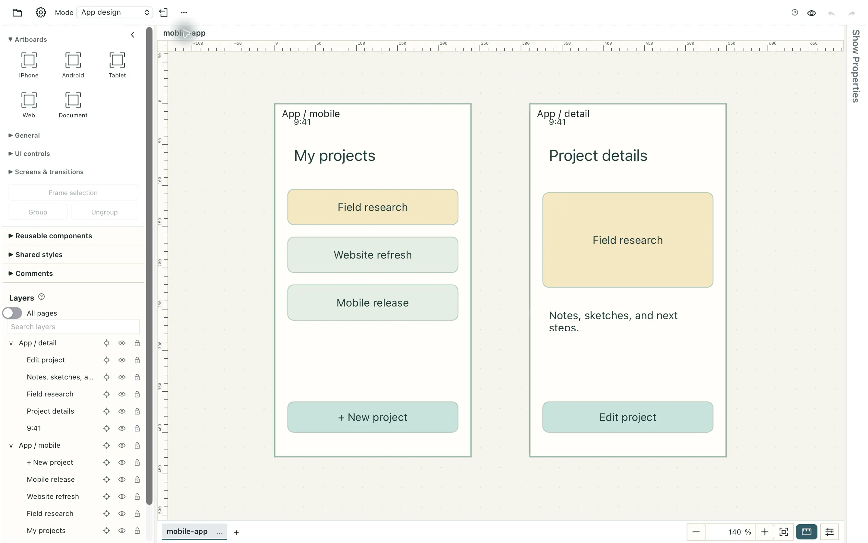Insert a Web artboard

pyautogui.click(x=29, y=105)
